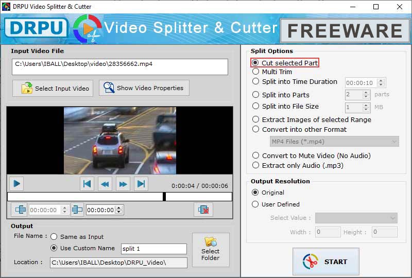Click the clear selection icon with red X
The image size is (412, 278).
(203, 210)
